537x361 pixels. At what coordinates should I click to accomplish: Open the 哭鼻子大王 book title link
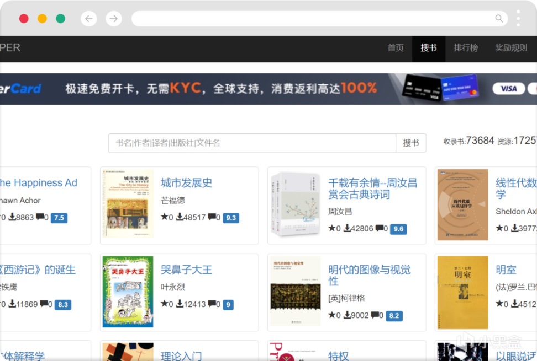[x=187, y=270]
